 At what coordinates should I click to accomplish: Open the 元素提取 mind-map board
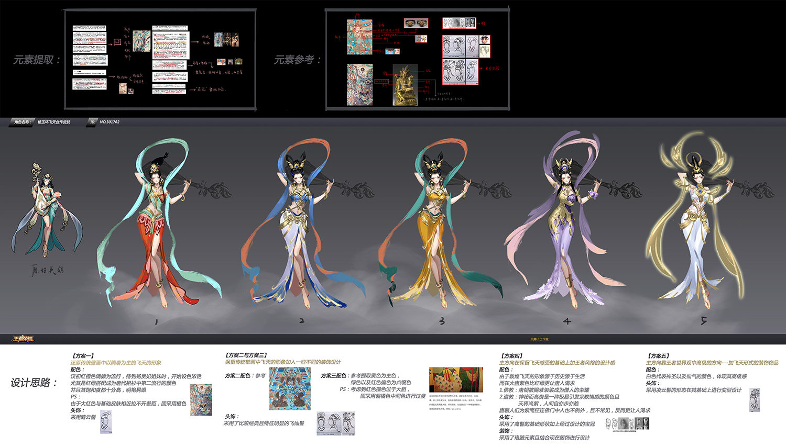160,59
